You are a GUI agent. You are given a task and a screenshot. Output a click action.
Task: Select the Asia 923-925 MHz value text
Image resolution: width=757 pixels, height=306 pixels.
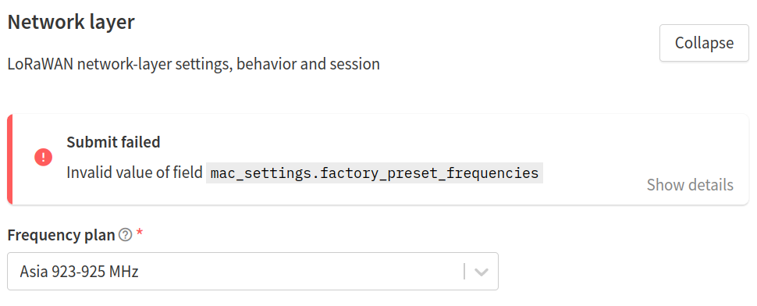[x=79, y=272]
